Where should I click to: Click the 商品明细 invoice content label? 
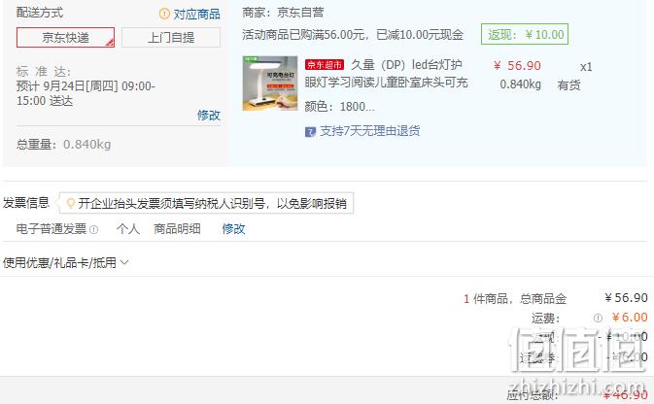pos(177,229)
